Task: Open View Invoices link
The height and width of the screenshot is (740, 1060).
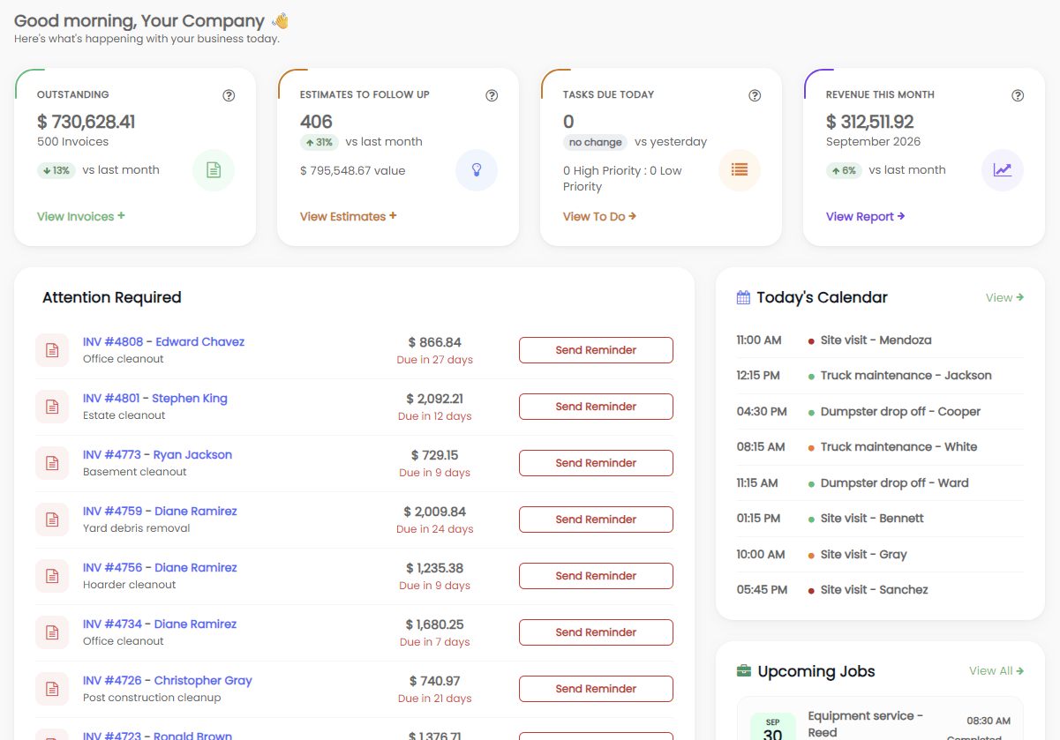Action: [x=81, y=216]
